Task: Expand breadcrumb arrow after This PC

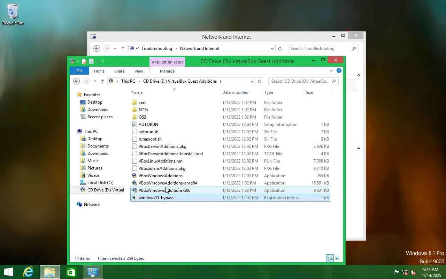Action: pos(139,81)
